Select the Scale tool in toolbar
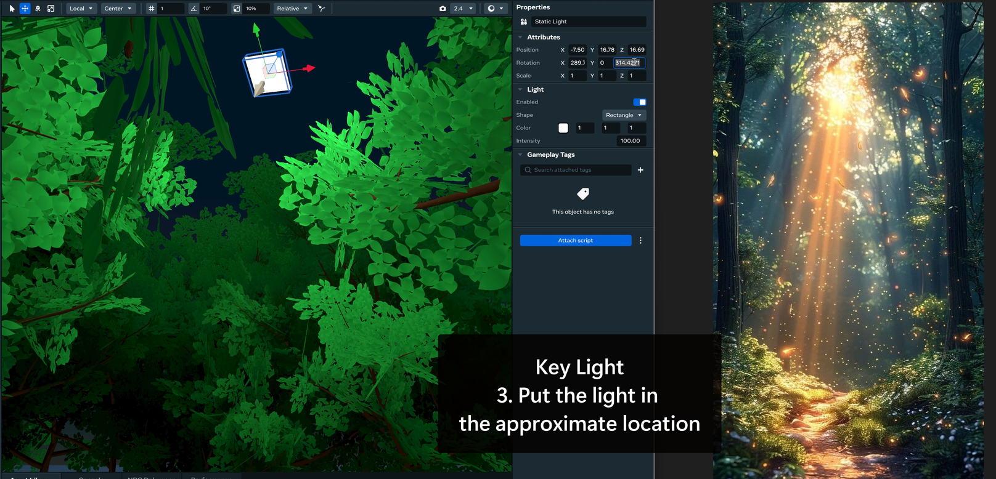Screen dimensions: 996x479 [x=51, y=9]
